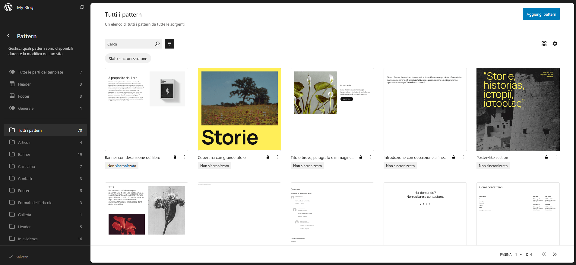Open Fleurs delivery pattern with red flower

(147, 214)
